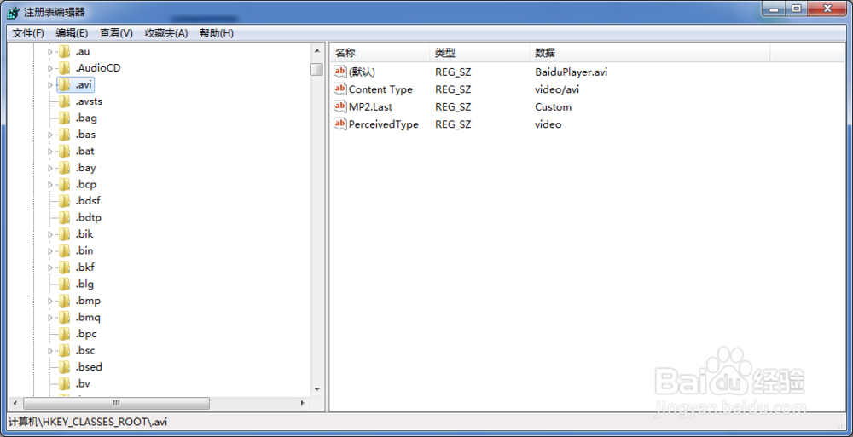The image size is (853, 437).
Task: Click the status bar path HKEY_CLASSES_ROOT\.avi
Action: (88, 421)
